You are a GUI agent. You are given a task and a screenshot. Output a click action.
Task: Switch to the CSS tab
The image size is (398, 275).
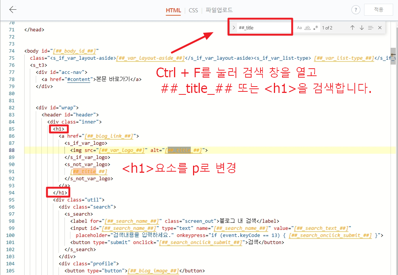(x=193, y=10)
